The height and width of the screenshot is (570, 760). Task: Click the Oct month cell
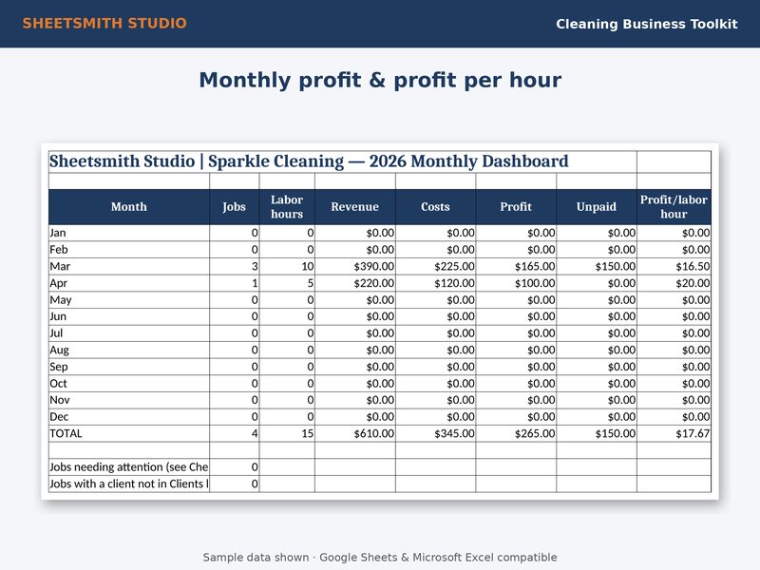click(129, 384)
